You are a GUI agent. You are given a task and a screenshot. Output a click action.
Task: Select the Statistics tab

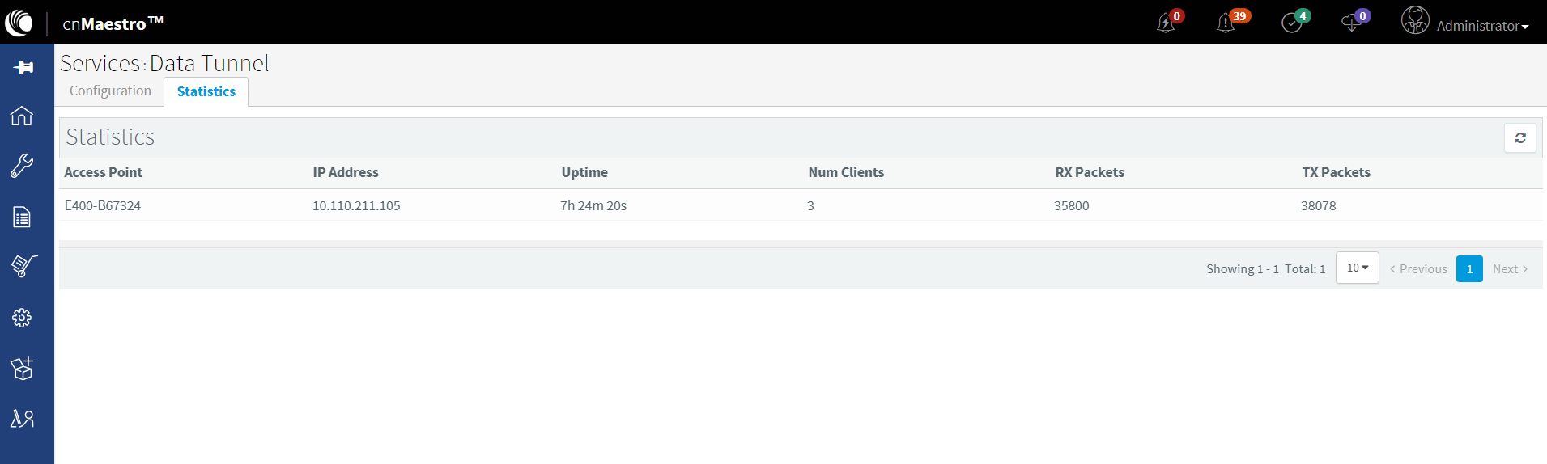206,92
